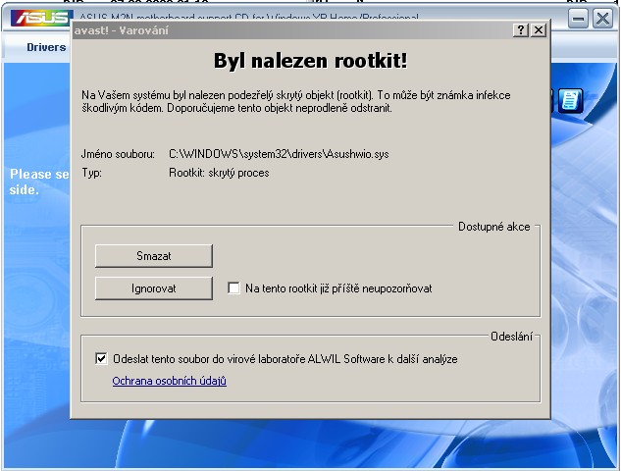621x471 pixels.
Task: Enable 'Na tento rootkit již příště neupozorňovat' checkbox
Action: pyautogui.click(x=233, y=288)
